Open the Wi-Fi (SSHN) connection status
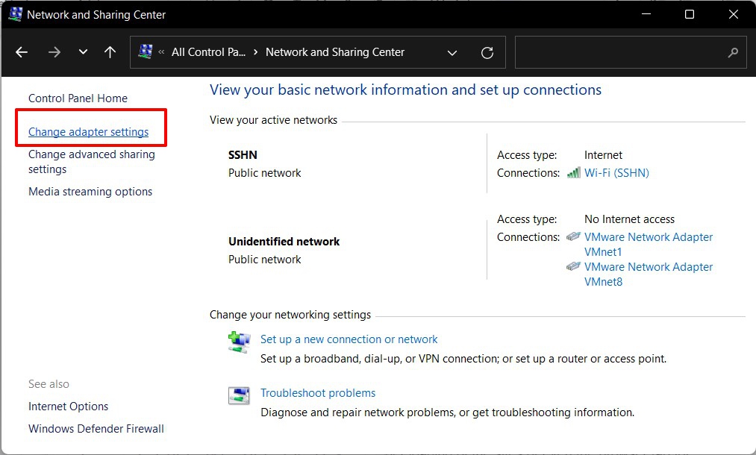This screenshot has width=756, height=455. coord(616,173)
